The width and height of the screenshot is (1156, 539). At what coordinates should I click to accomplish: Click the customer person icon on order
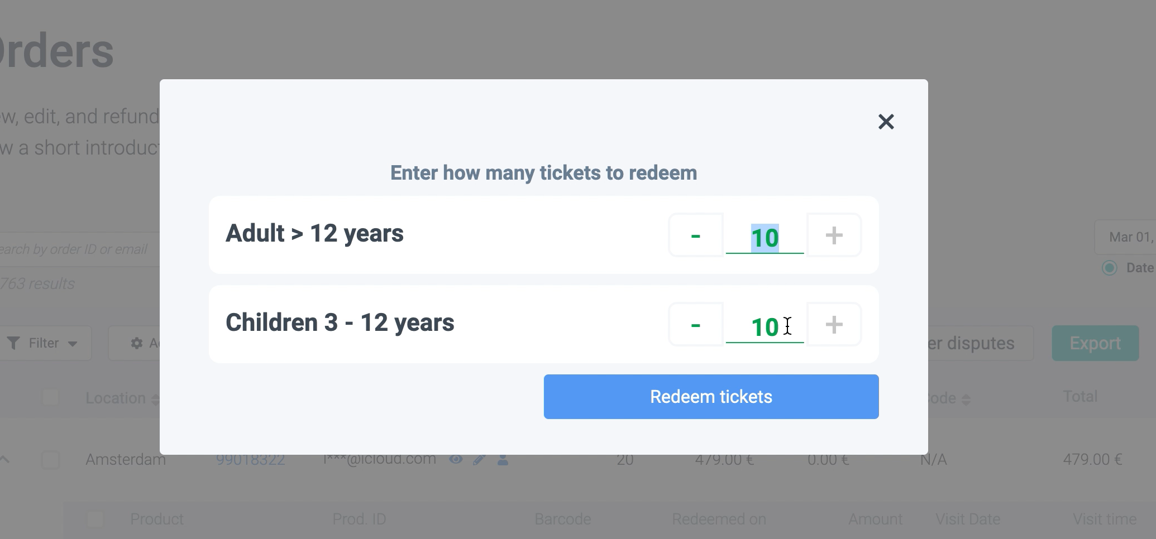click(503, 460)
